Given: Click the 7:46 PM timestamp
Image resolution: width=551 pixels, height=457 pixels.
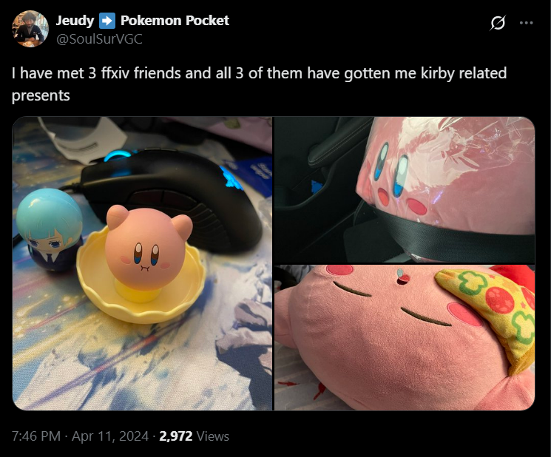Looking at the screenshot, I should pyautogui.click(x=36, y=436).
